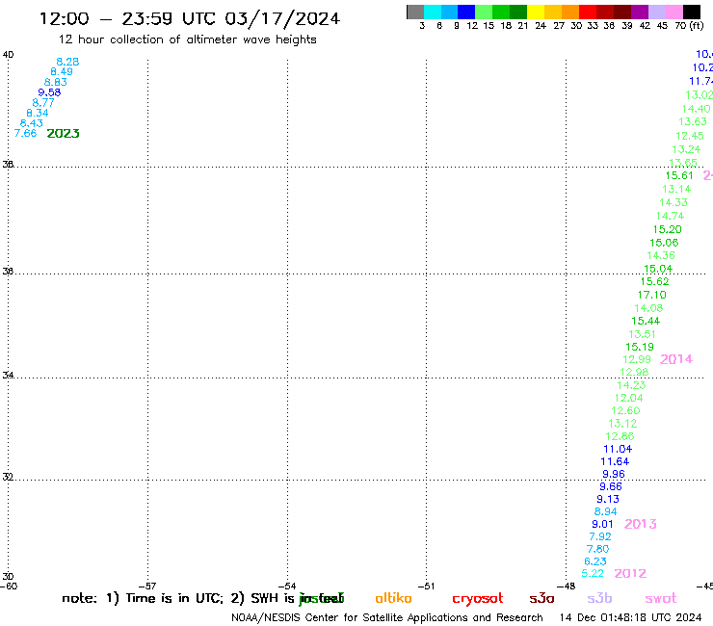Screen dimensions: 713x626
Task: Click the 8.49 wave height value
Action: (x=62, y=71)
